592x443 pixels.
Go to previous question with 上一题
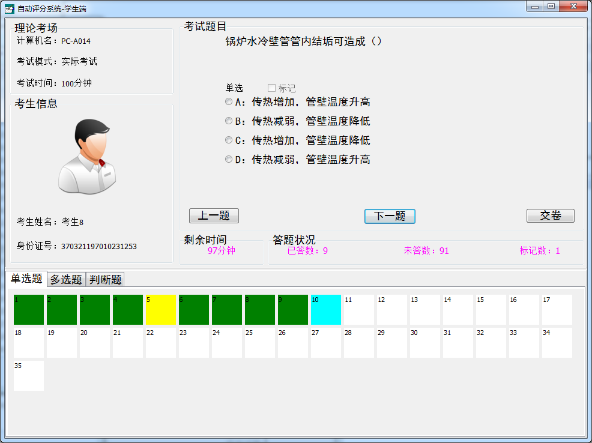click(214, 216)
